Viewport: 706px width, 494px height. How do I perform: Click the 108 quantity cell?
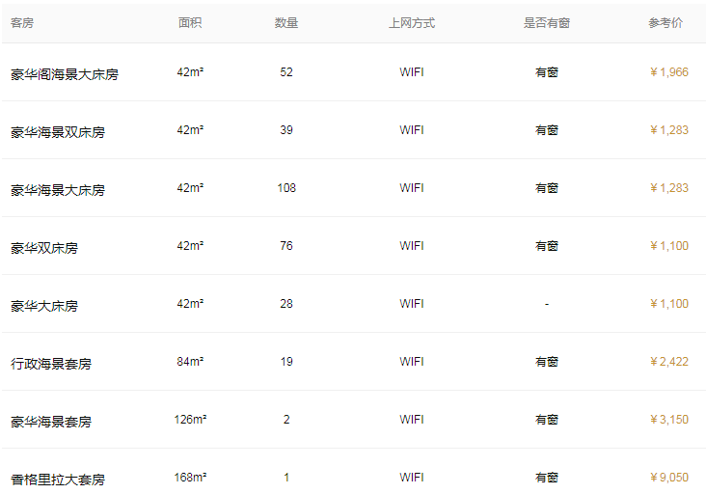286,188
